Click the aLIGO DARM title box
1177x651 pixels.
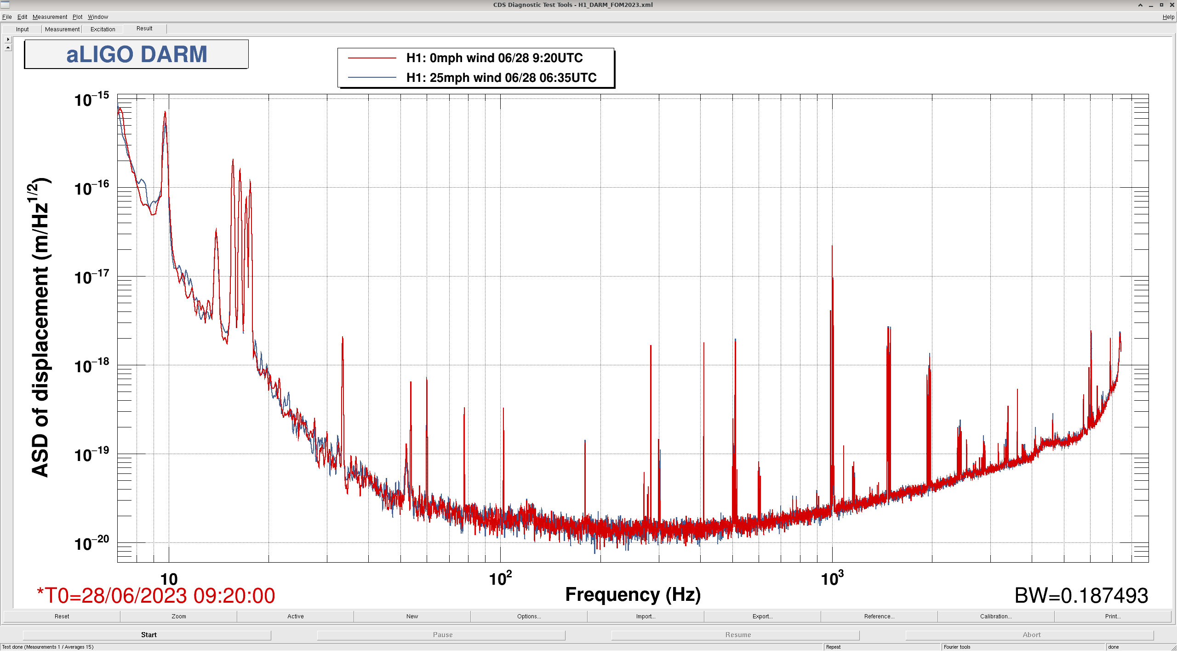click(x=137, y=54)
